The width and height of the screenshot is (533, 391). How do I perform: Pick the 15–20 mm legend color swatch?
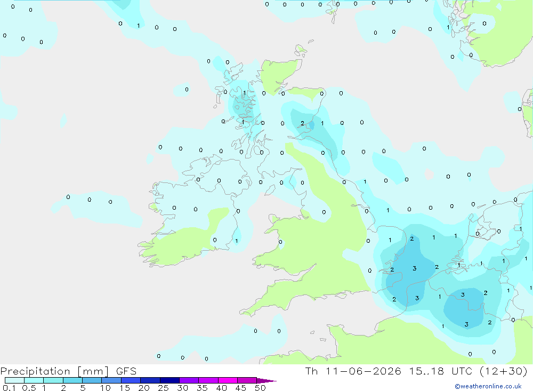point(131,380)
